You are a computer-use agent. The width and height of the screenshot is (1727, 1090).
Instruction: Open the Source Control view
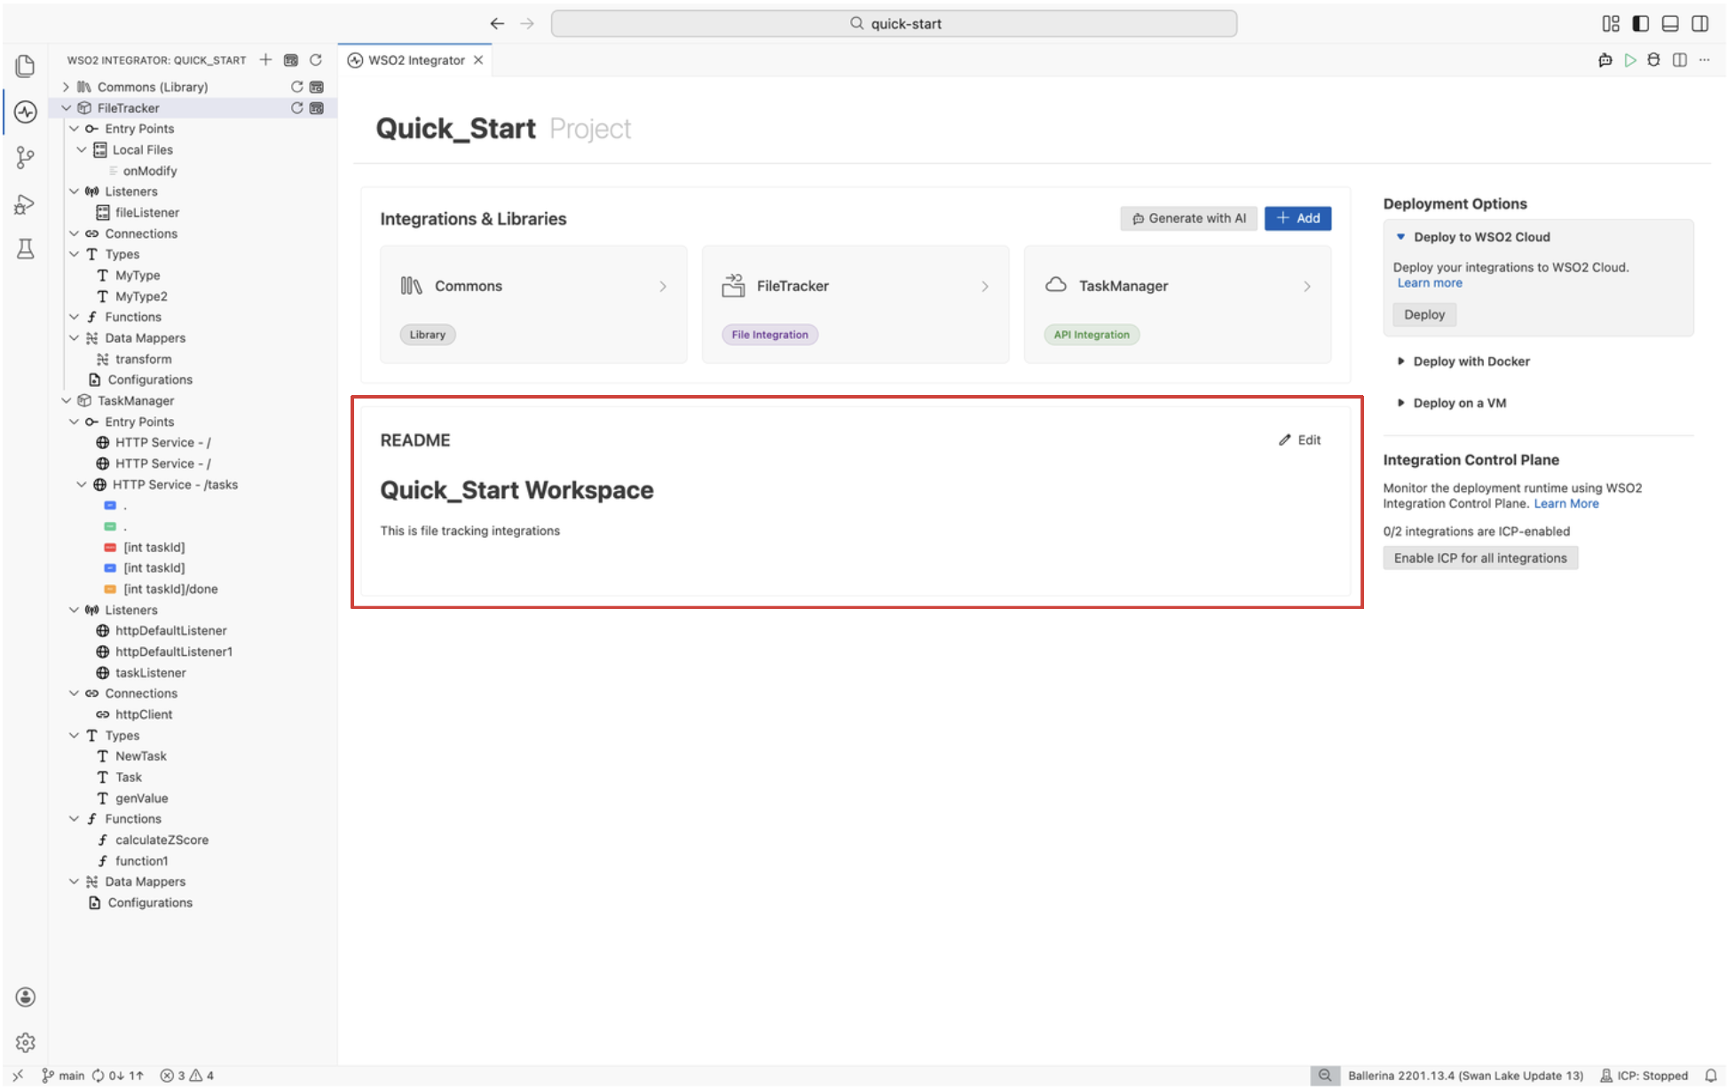(25, 158)
